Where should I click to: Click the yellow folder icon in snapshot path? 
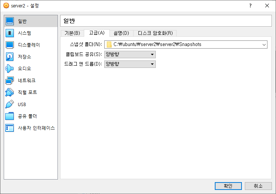tap(109, 45)
